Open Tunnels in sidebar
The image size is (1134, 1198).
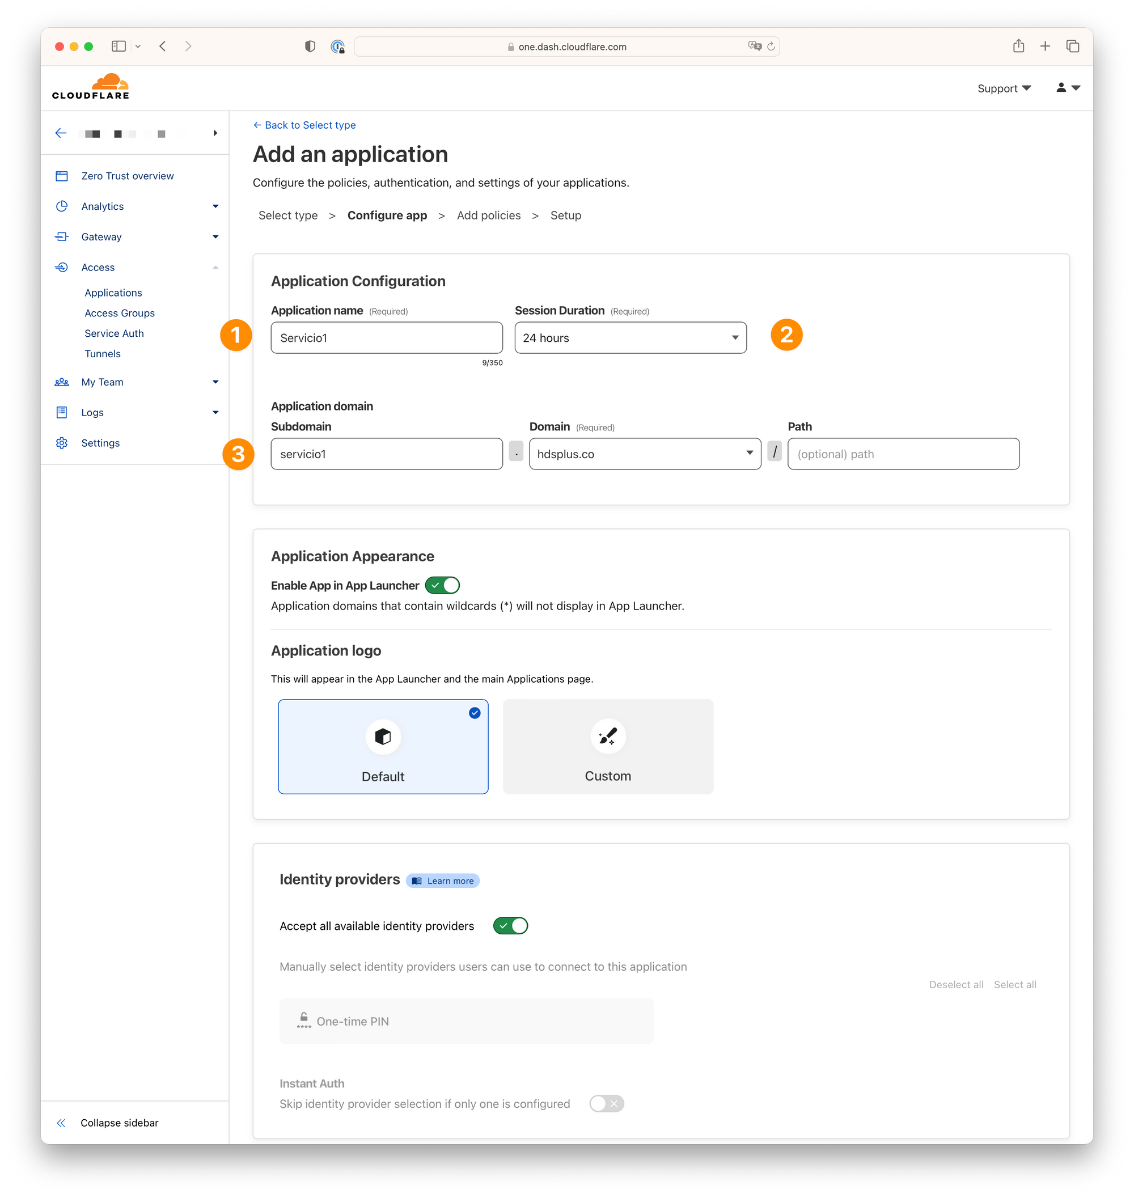point(103,354)
